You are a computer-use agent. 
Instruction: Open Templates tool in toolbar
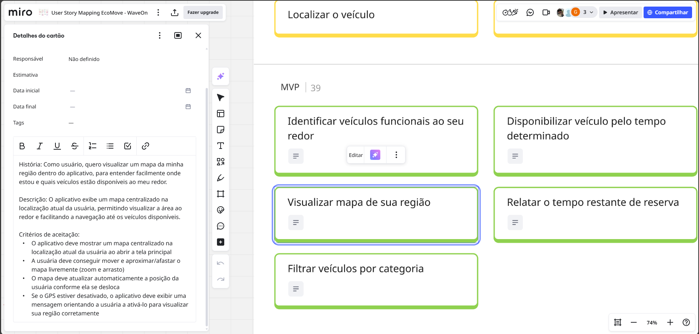(221, 114)
